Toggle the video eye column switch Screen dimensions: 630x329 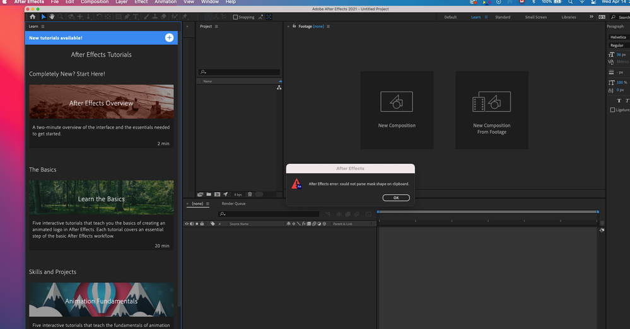point(187,224)
